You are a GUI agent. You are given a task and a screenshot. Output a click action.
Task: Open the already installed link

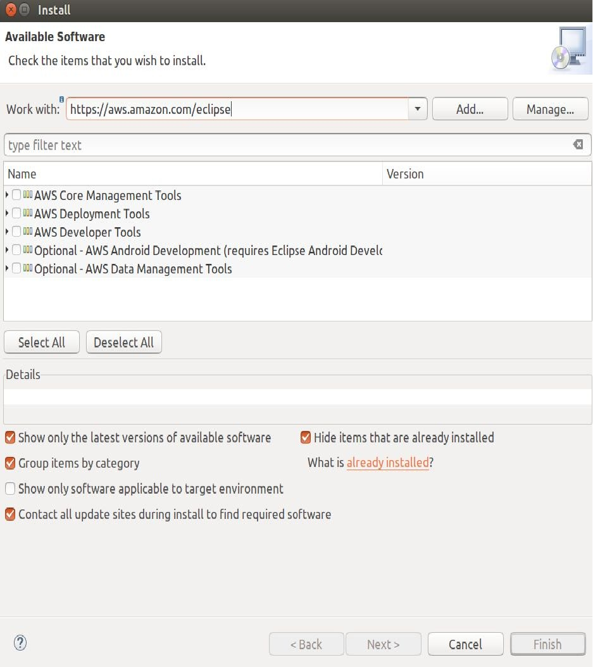(x=388, y=463)
